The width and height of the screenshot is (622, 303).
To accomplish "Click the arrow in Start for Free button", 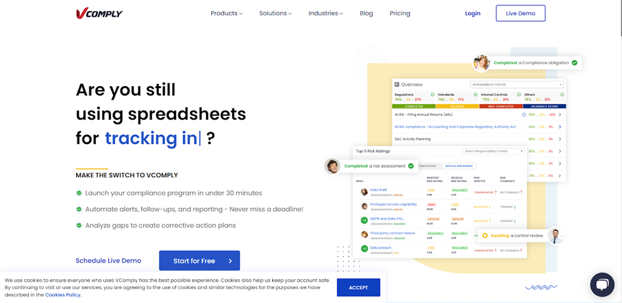I will pyautogui.click(x=230, y=261).
